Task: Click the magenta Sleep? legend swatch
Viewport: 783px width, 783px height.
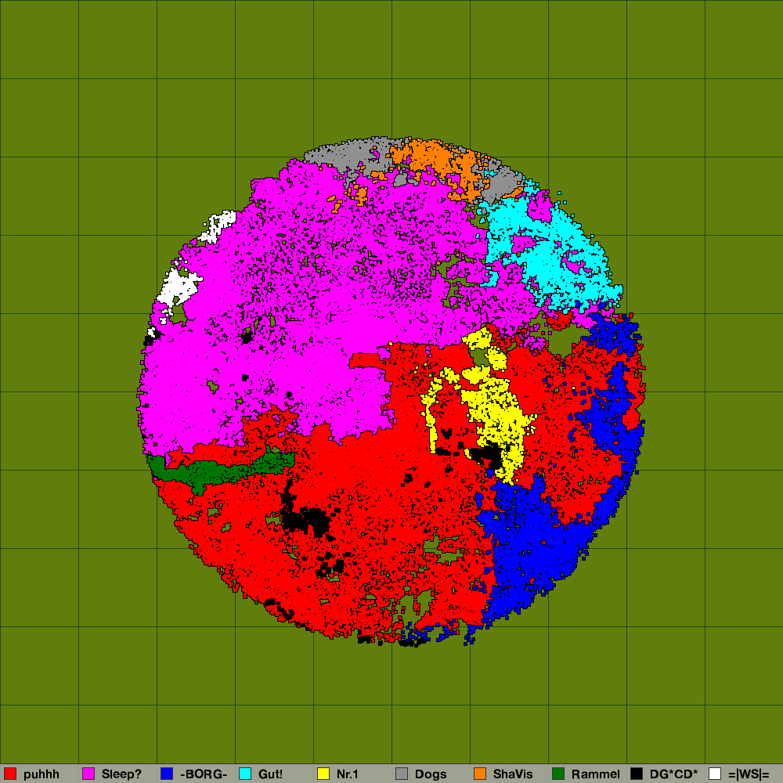Action: point(88,774)
